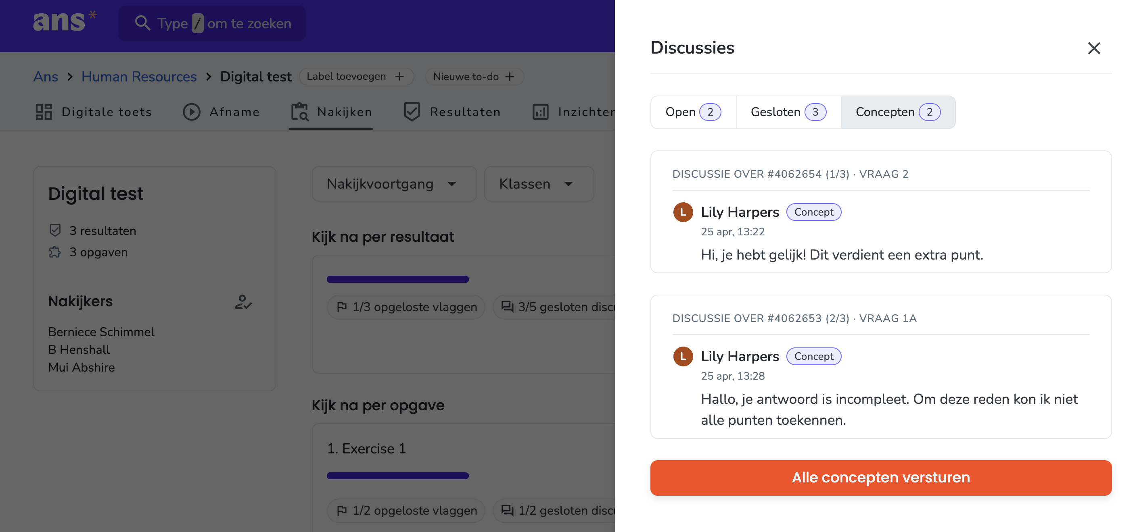Switch to the Gesloten discussions tab
The image size is (1137, 532).
[x=788, y=112]
